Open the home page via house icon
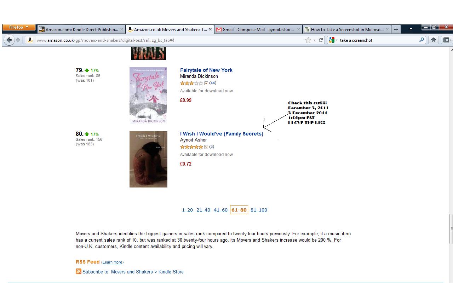 click(433, 40)
